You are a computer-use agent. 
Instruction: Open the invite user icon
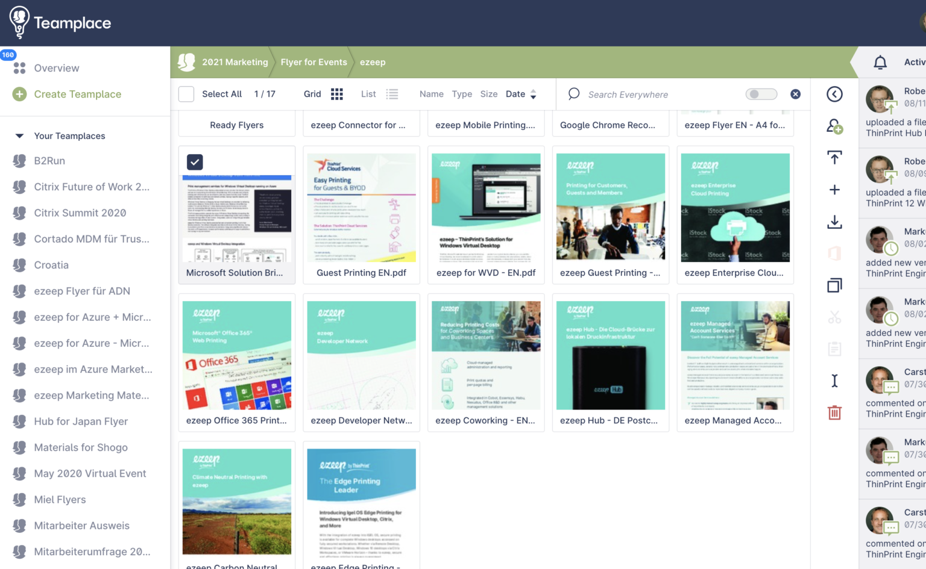(834, 126)
